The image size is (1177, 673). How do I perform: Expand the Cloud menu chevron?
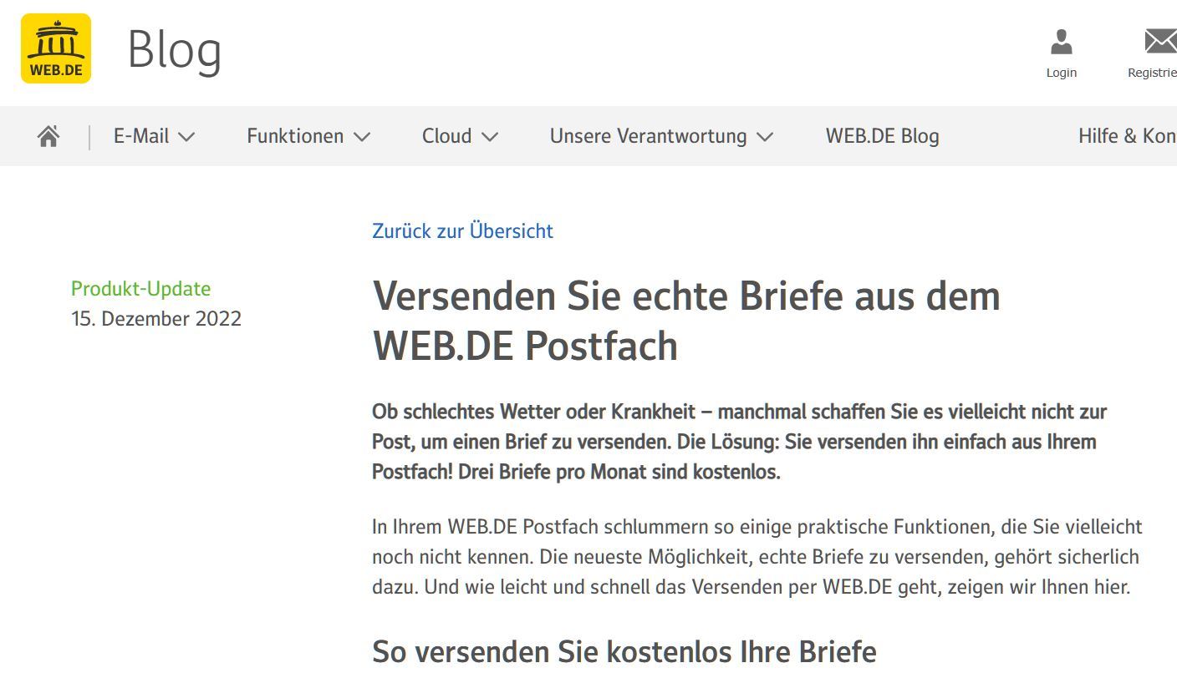pyautogui.click(x=490, y=137)
